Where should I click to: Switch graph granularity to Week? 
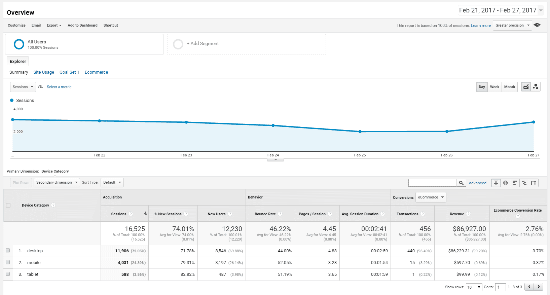(494, 87)
